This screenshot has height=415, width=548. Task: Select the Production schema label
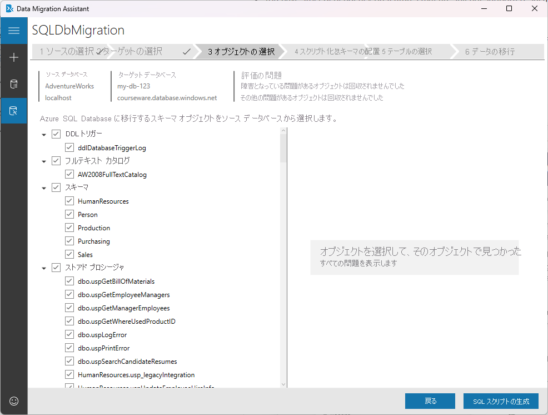[94, 228]
